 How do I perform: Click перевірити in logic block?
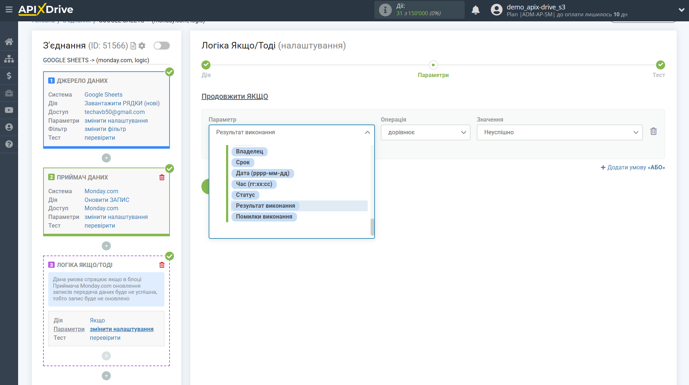point(105,338)
